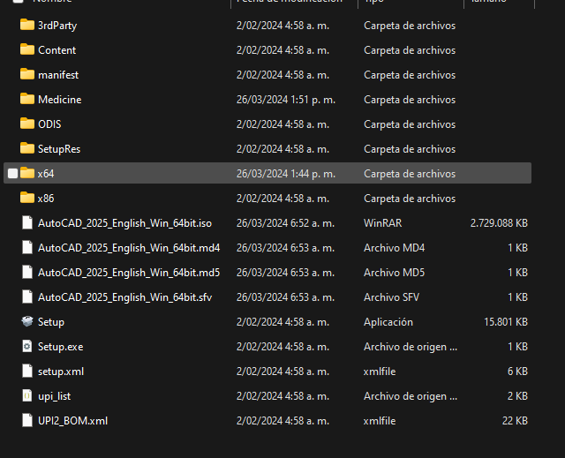This screenshot has height=458, width=565.
Task: Select the Setup.exe file name
Action: point(60,347)
